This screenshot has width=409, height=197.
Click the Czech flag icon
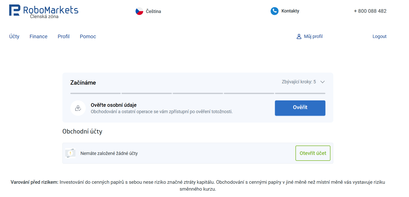(x=139, y=11)
